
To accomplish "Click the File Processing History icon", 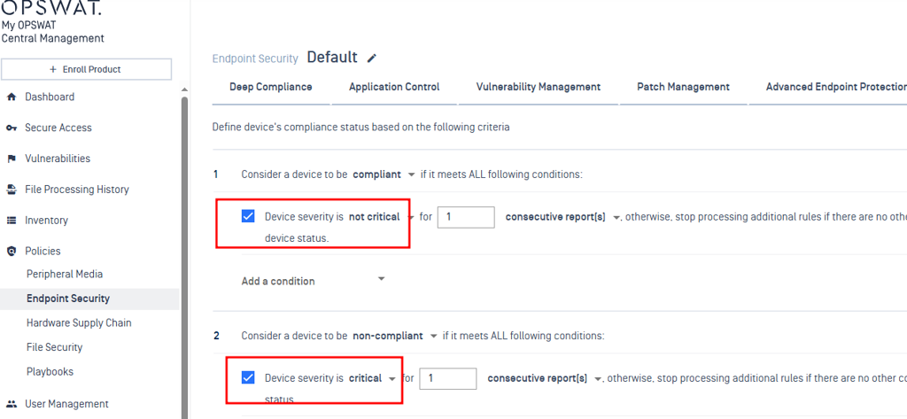I will pos(11,190).
